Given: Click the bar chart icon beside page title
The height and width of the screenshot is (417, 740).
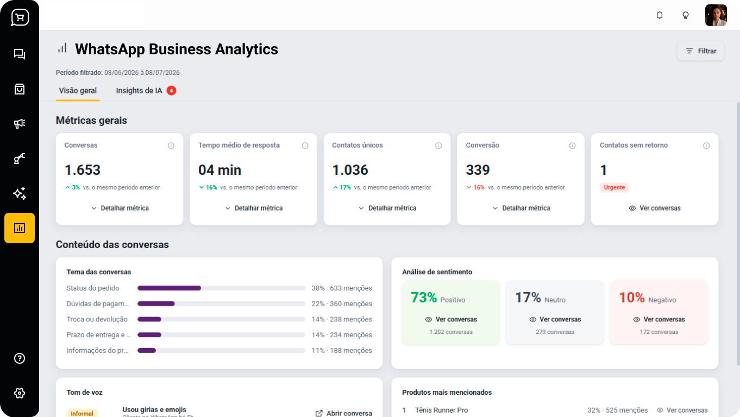Looking at the screenshot, I should [62, 48].
